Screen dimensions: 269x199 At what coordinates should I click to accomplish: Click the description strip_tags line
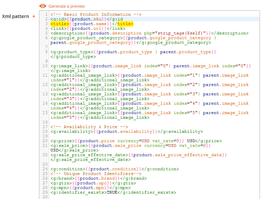point(150,33)
